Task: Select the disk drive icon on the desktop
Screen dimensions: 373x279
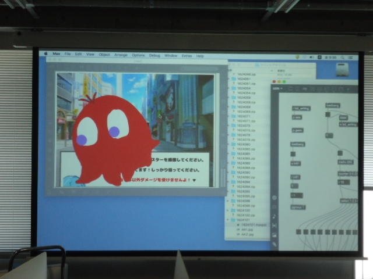Action: tap(342, 70)
